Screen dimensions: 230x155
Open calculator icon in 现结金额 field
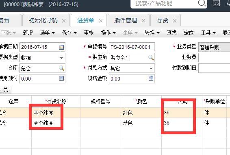click(151, 78)
